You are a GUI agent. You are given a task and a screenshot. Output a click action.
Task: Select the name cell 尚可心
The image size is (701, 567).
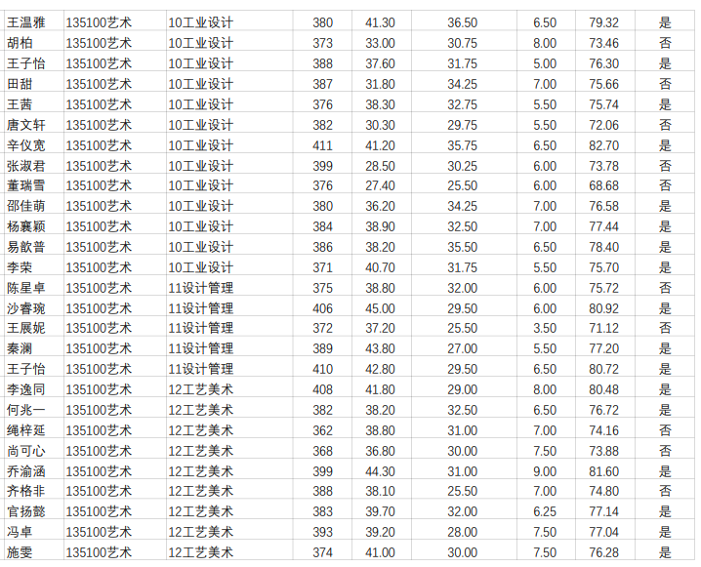[x=26, y=451]
